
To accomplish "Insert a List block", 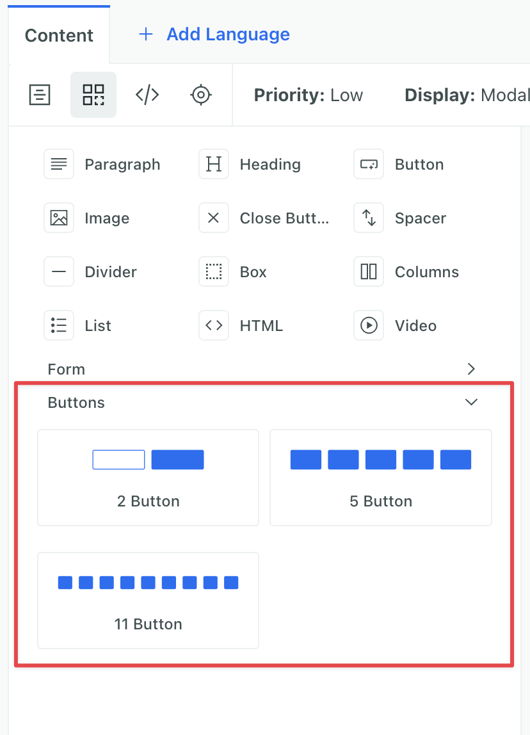I will click(x=83, y=325).
